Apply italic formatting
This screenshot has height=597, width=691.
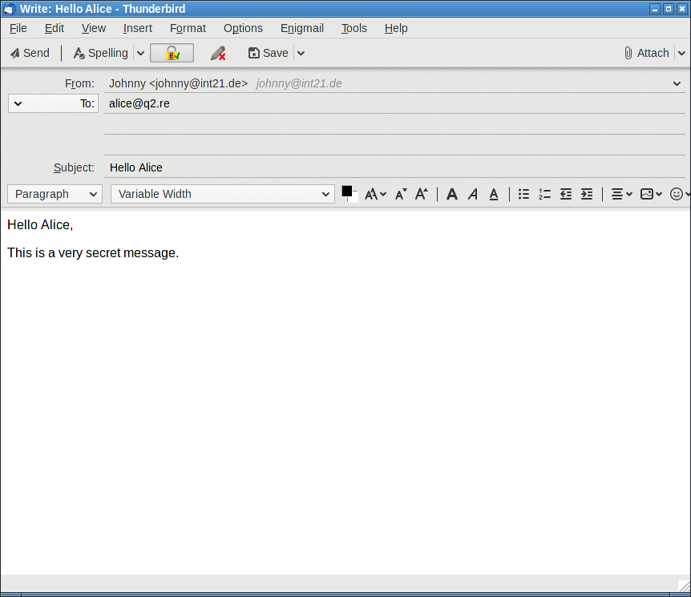click(473, 194)
